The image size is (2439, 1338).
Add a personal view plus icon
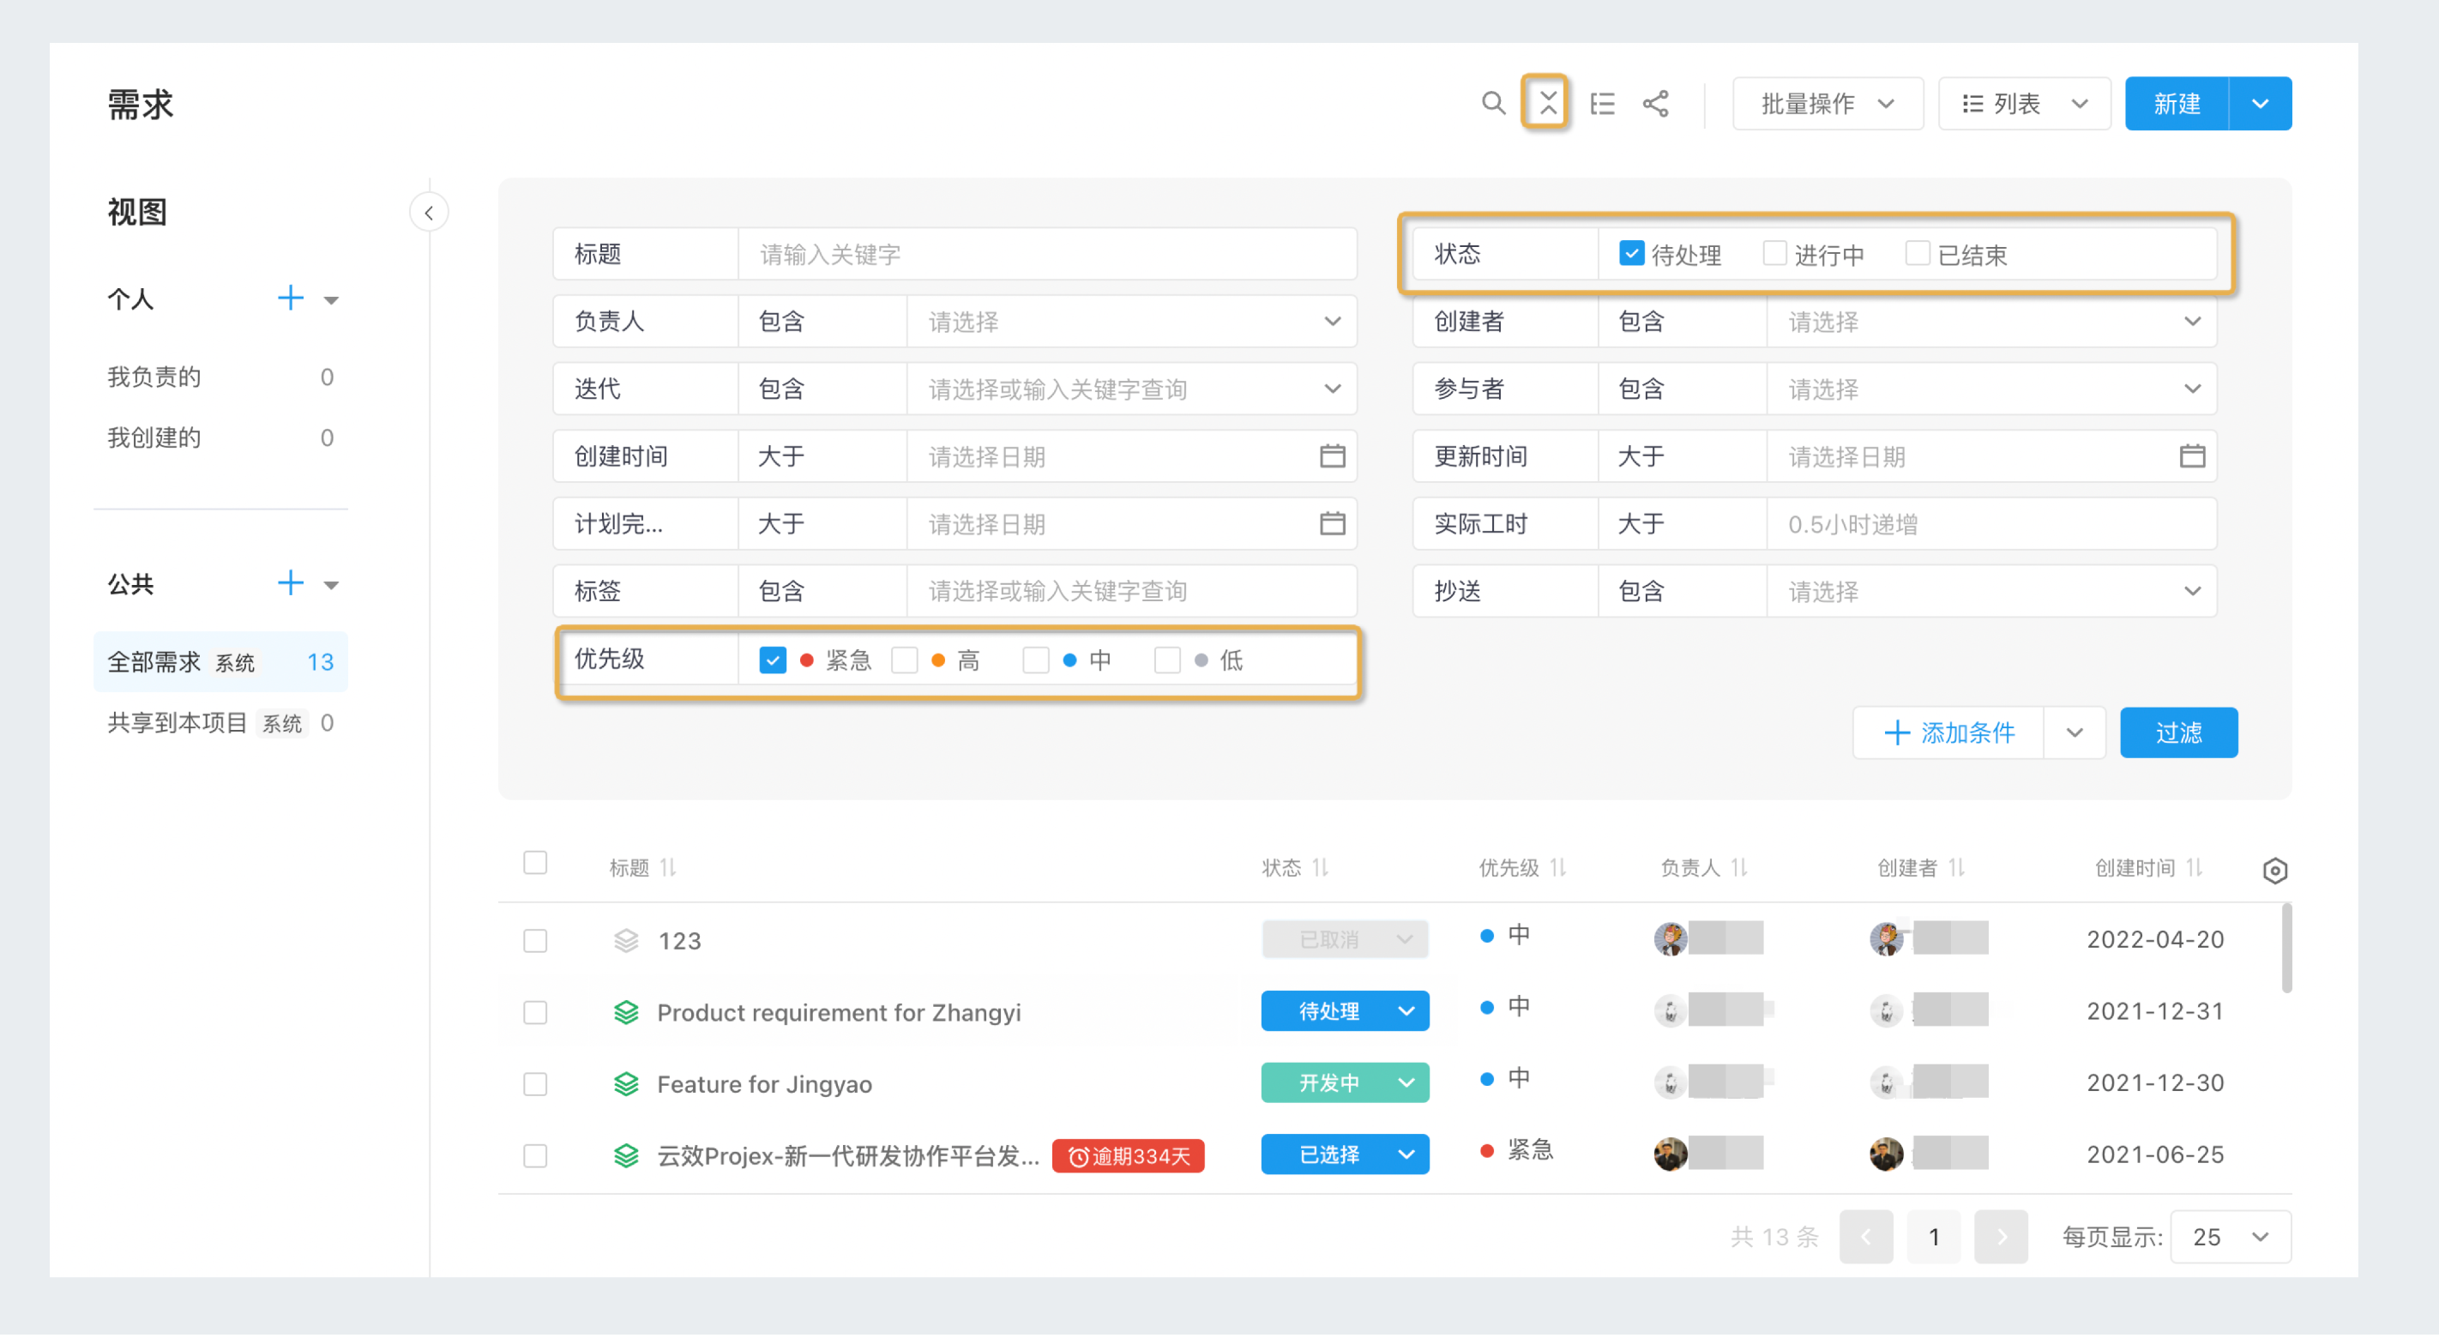click(291, 298)
